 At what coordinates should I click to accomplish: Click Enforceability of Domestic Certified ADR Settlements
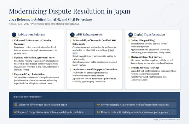click(94, 42)
